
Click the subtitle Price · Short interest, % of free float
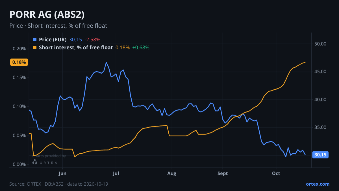coord(58,26)
